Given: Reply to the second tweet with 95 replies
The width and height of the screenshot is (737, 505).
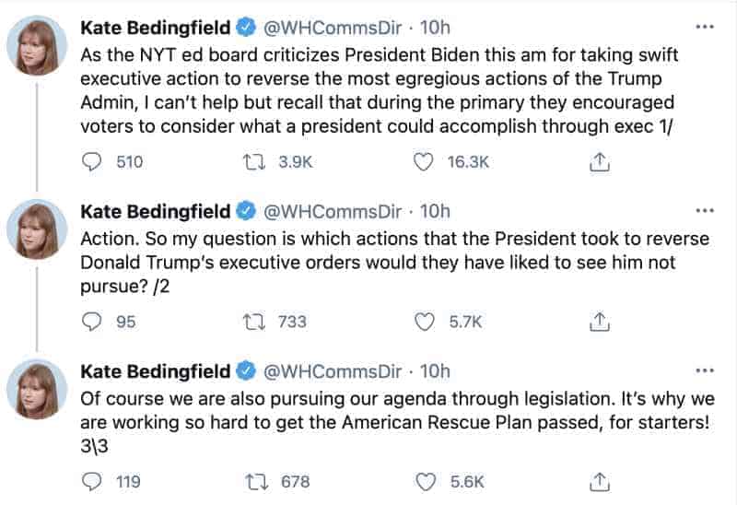Looking at the screenshot, I should [91, 322].
